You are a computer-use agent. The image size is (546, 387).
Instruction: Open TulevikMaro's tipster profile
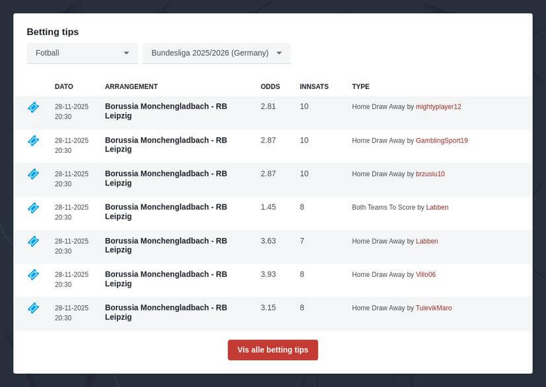tap(434, 308)
